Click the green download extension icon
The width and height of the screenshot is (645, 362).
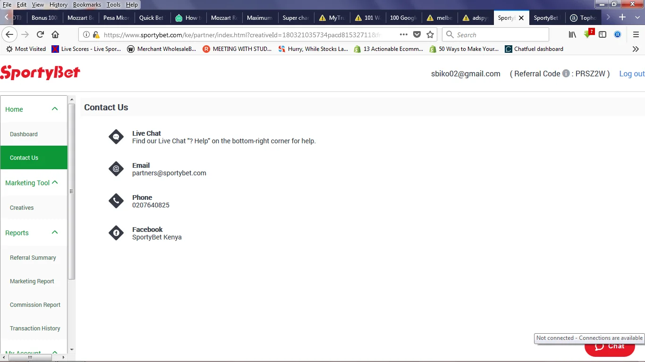pos(588,34)
